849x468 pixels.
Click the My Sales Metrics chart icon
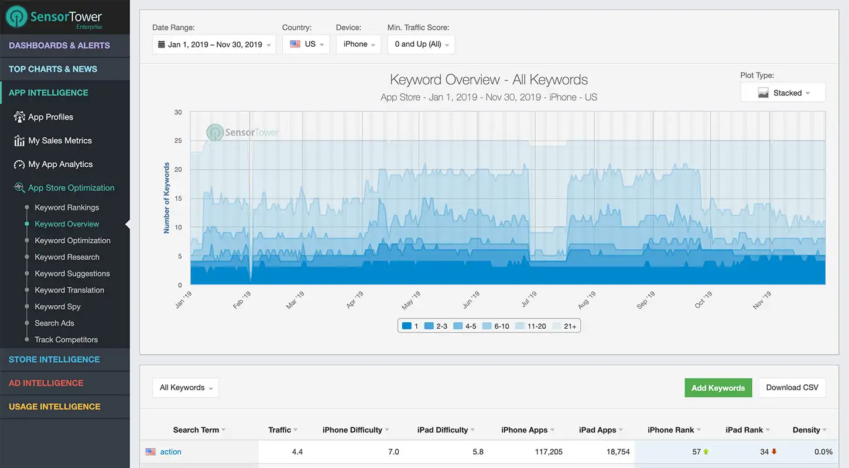pyautogui.click(x=19, y=140)
